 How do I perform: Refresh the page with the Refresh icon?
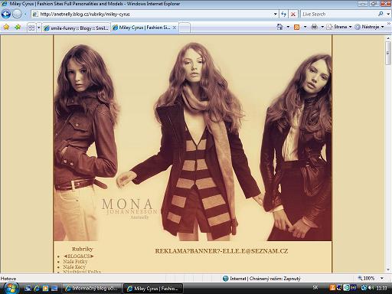[x=283, y=14]
